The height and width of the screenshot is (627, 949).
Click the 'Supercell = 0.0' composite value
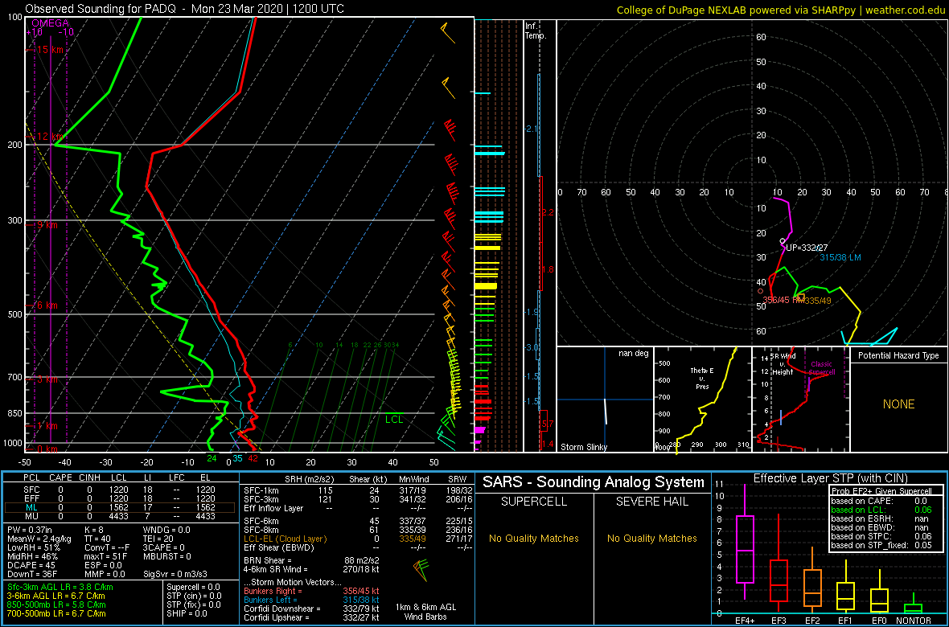pyautogui.click(x=195, y=587)
